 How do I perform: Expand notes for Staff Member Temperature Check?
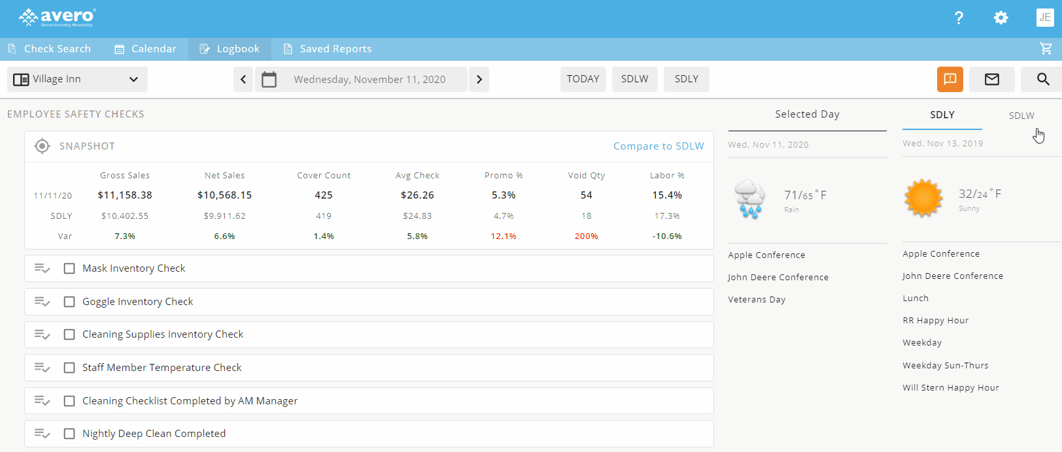point(43,368)
